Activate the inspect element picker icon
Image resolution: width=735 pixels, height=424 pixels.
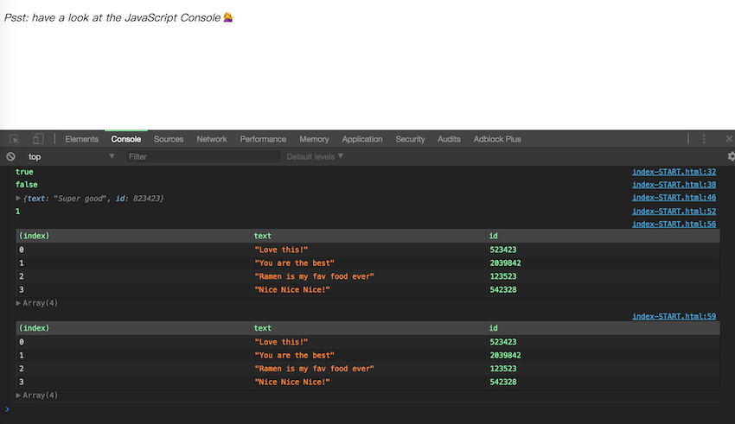pos(15,139)
